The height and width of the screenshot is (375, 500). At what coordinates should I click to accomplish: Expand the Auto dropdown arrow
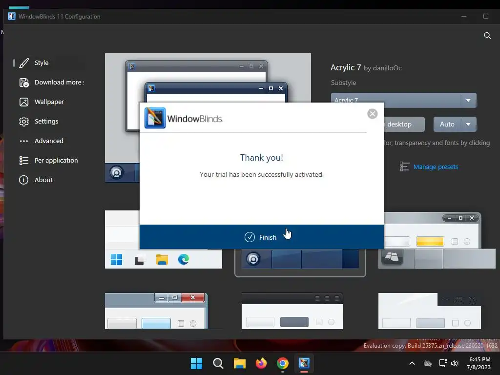click(468, 124)
